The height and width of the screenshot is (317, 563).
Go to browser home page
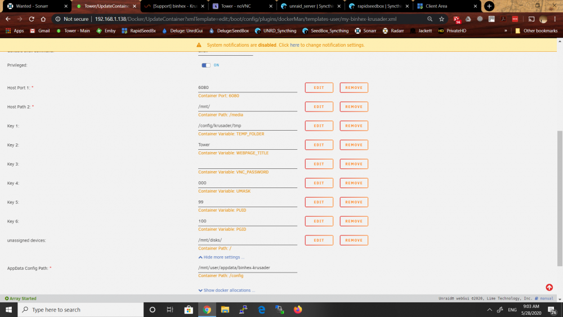43,19
